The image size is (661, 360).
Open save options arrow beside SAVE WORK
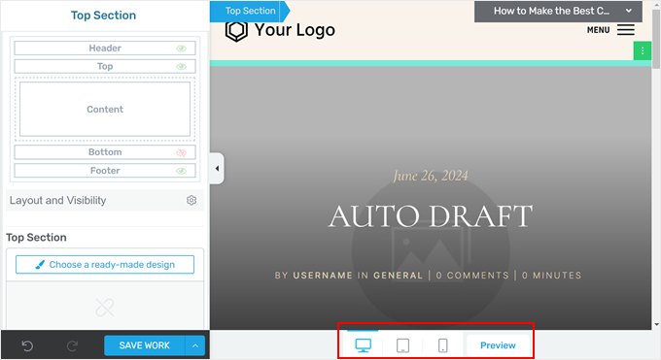(195, 345)
